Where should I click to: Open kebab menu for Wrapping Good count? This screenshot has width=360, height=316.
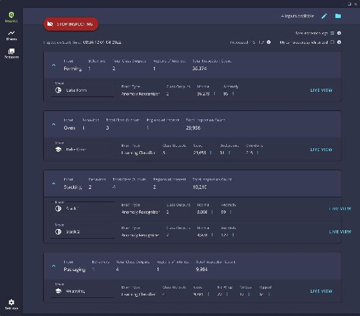(x=208, y=294)
